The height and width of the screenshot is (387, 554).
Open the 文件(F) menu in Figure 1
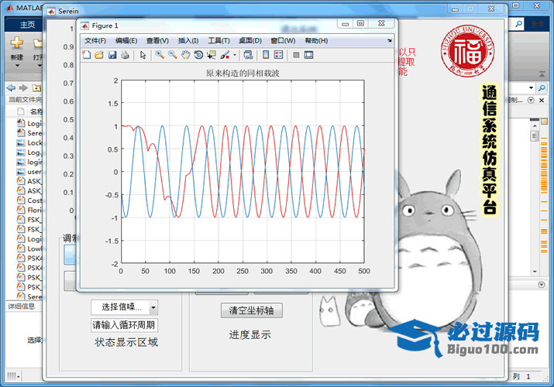tap(95, 41)
